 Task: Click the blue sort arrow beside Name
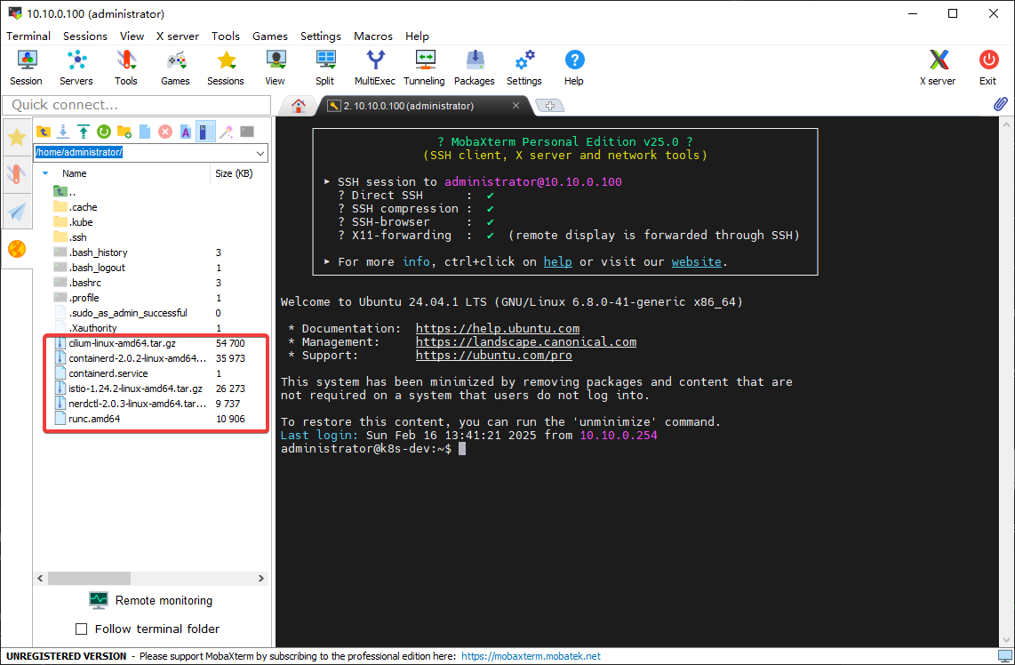[45, 173]
